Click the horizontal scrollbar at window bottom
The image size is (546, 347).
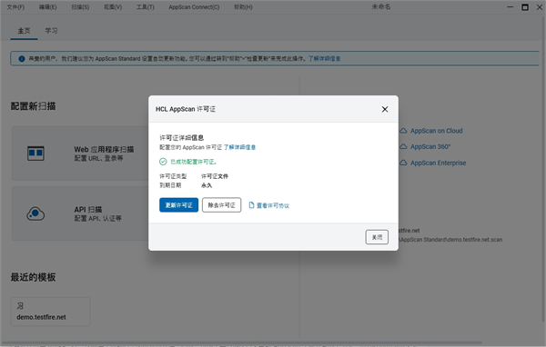tap(241, 342)
